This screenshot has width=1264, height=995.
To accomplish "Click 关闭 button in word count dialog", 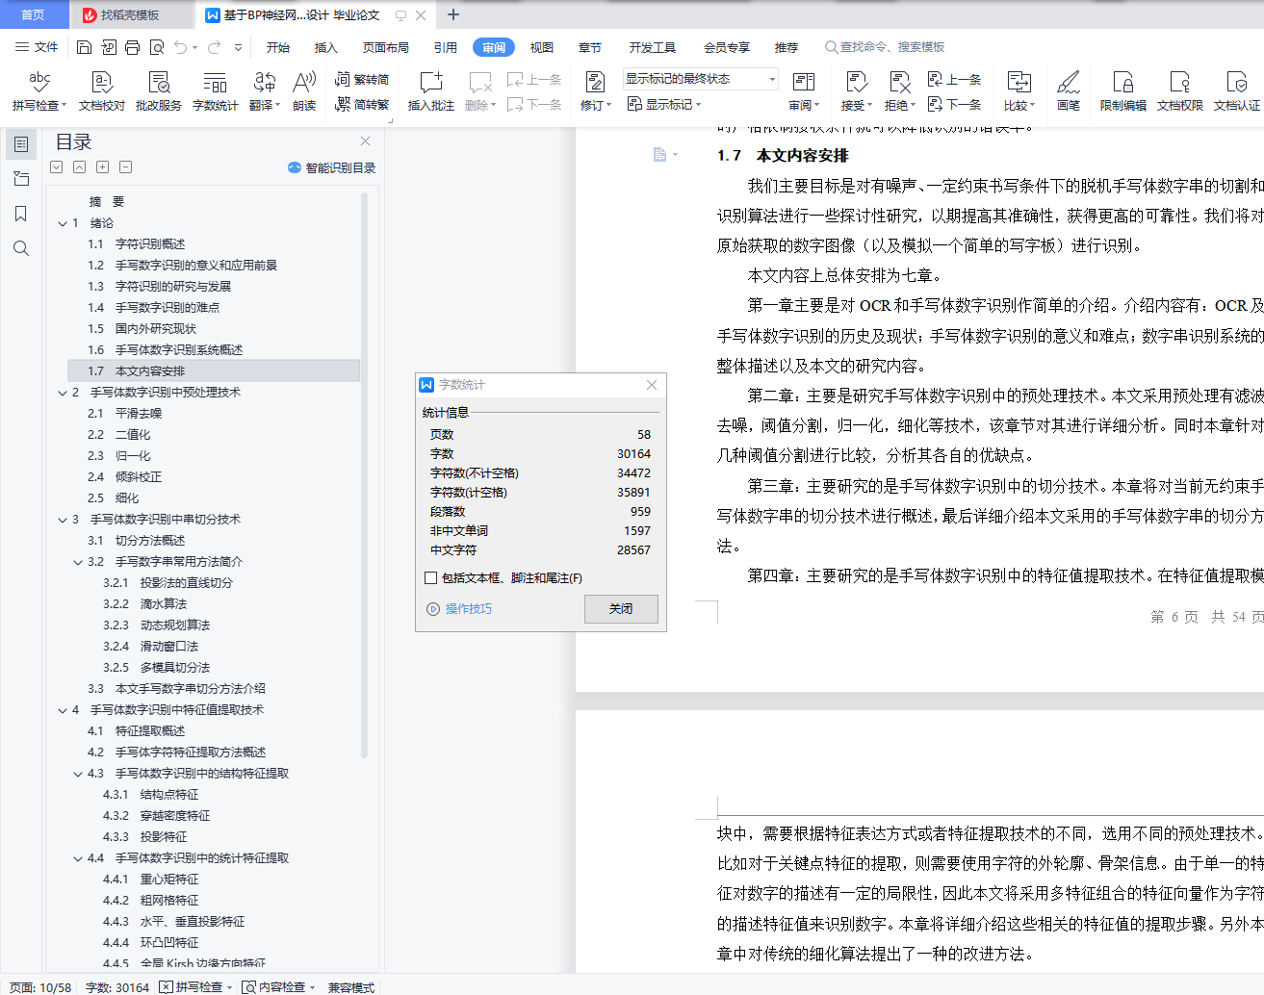I will click(x=621, y=609).
